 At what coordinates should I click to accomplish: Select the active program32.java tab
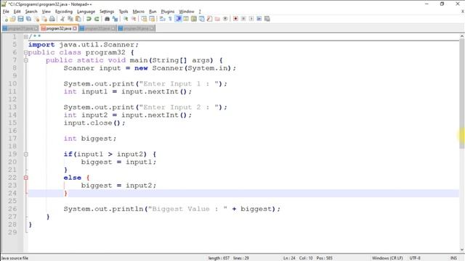(x=59, y=28)
